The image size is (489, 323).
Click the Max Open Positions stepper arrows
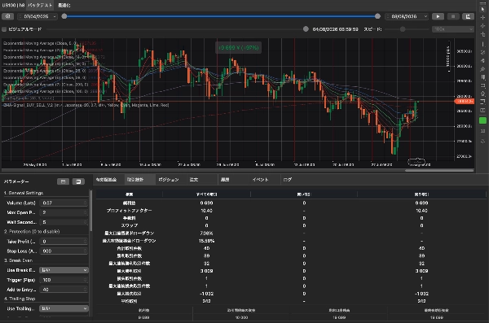pyautogui.click(x=86, y=212)
